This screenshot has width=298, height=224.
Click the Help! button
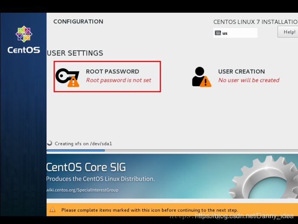(289, 32)
